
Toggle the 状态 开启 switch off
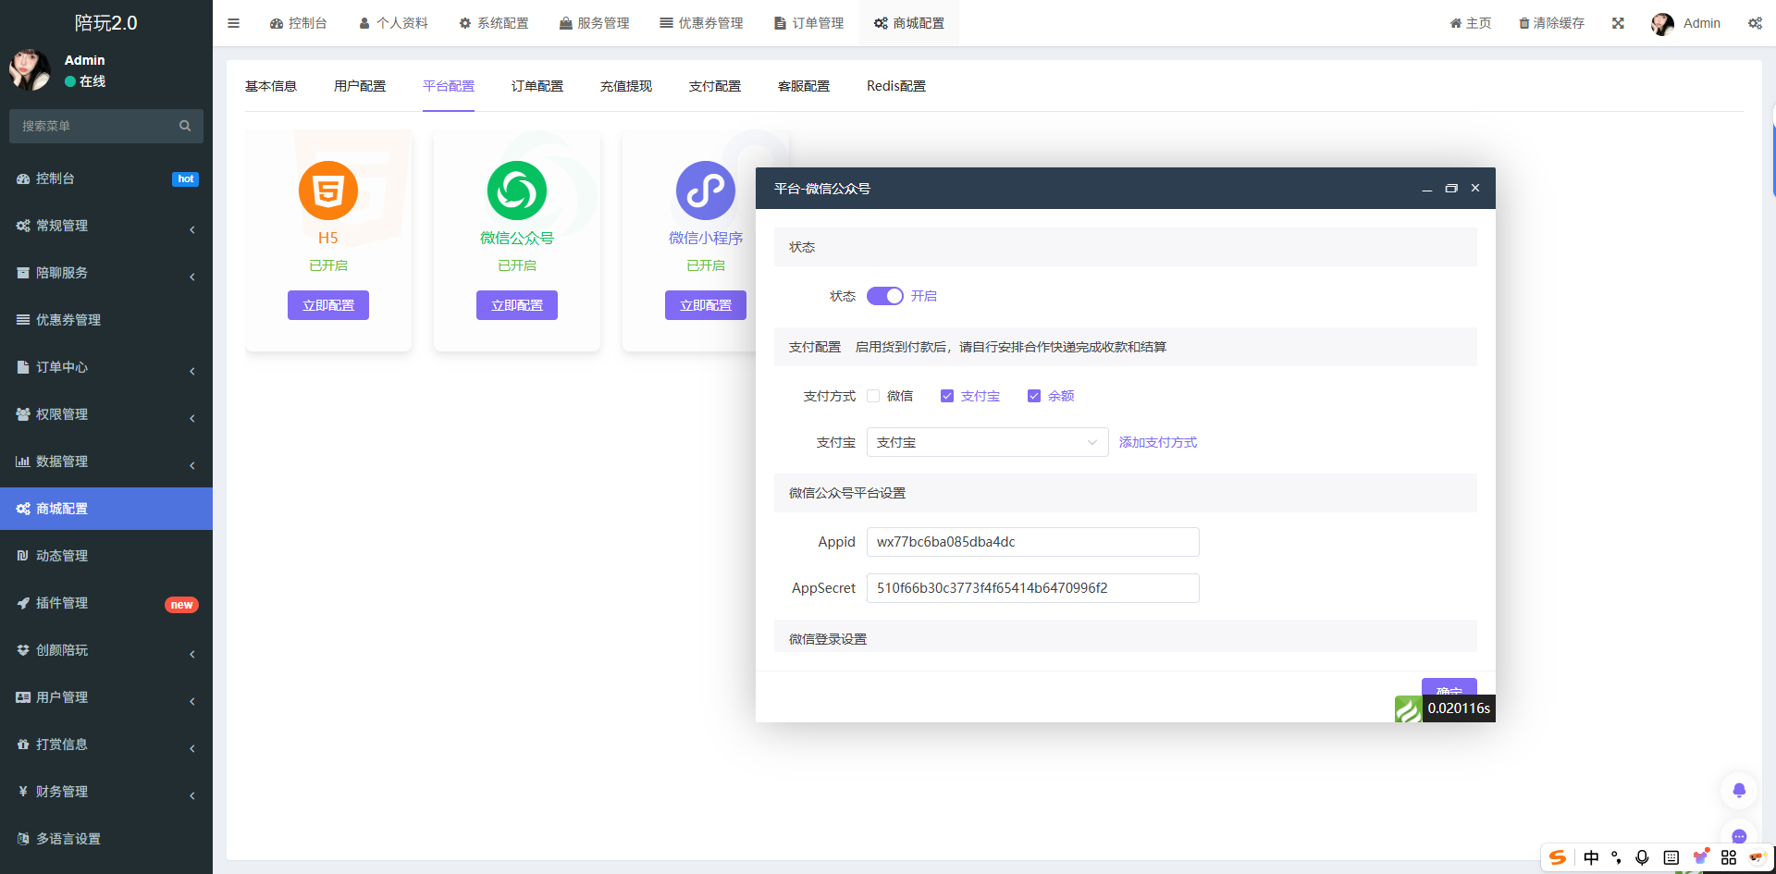click(x=884, y=296)
